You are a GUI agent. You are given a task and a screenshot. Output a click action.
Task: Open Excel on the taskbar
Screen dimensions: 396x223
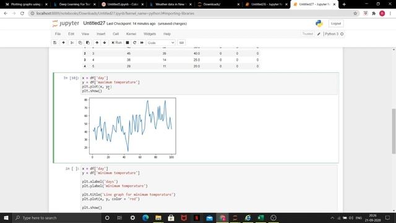[260, 217]
